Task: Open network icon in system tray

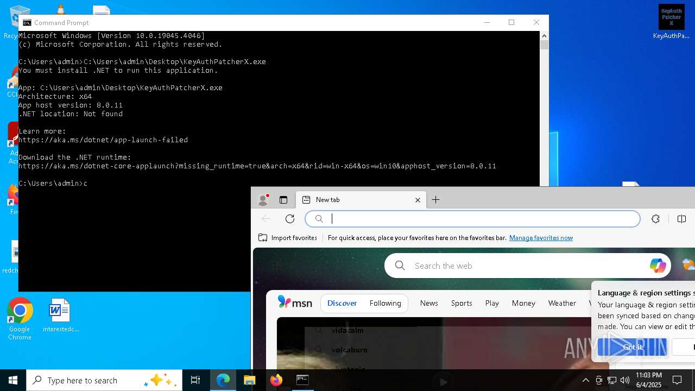Action: point(612,380)
